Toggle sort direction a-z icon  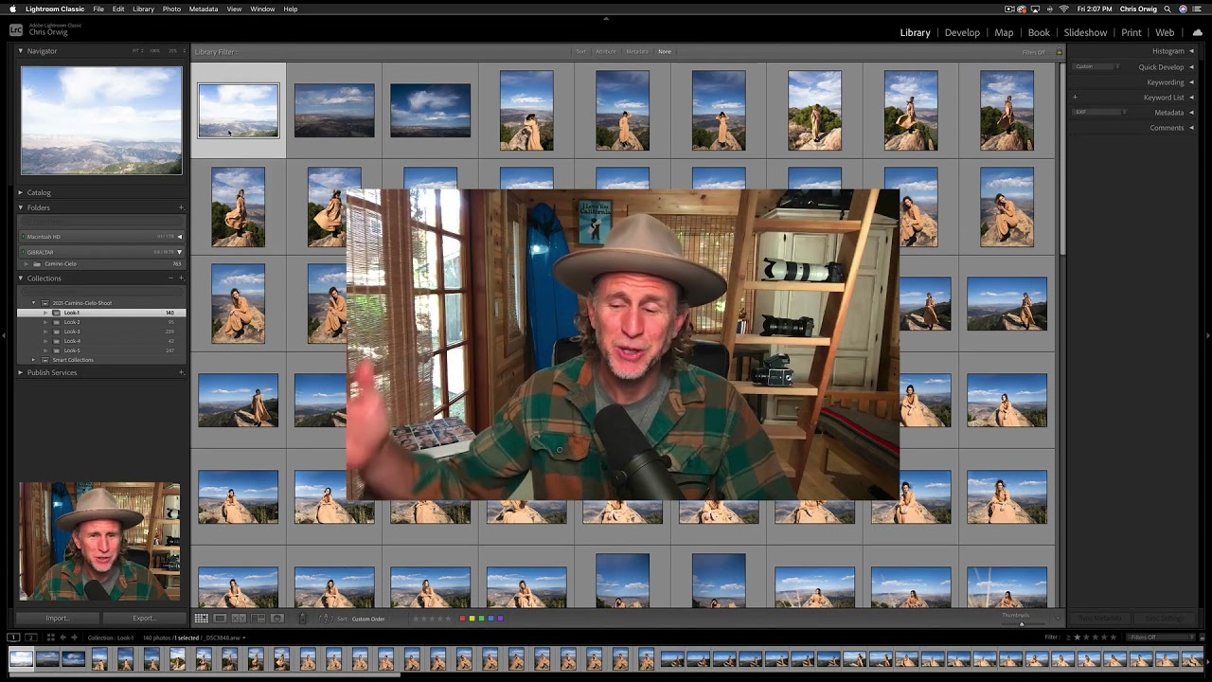click(325, 619)
